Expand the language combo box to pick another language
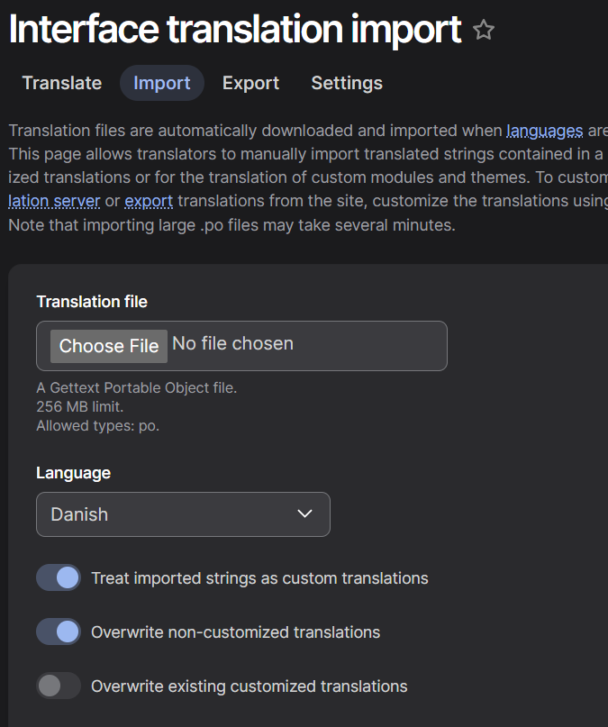The image size is (608, 727). [x=183, y=513]
